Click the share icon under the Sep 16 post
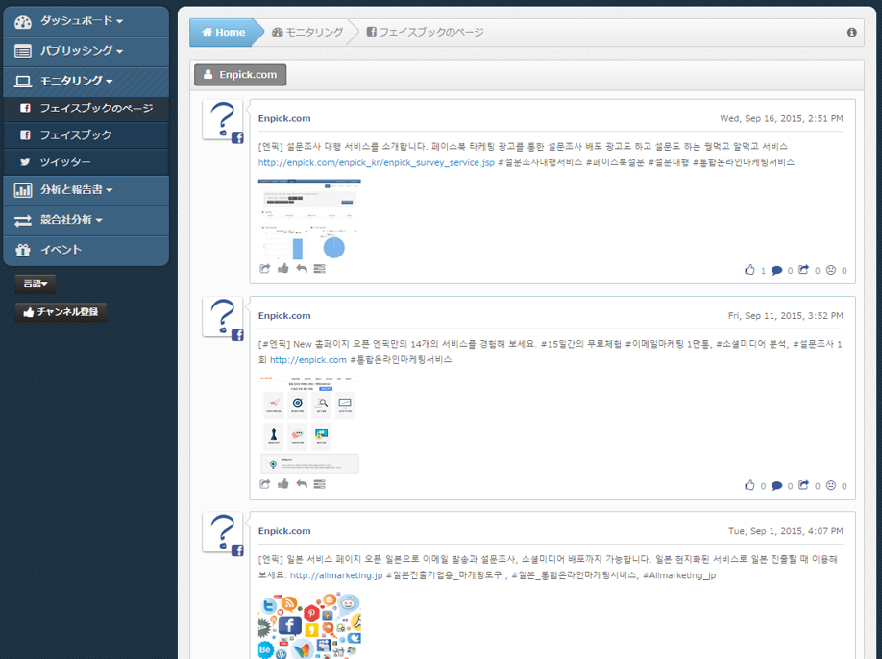This screenshot has width=882, height=659. coord(265,269)
